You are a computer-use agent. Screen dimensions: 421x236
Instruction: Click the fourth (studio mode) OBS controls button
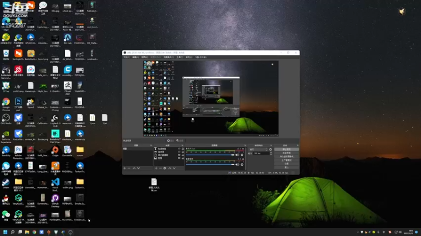tap(286, 160)
